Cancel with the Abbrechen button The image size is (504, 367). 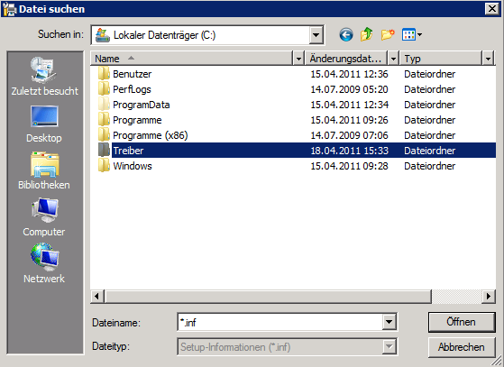[x=462, y=347]
